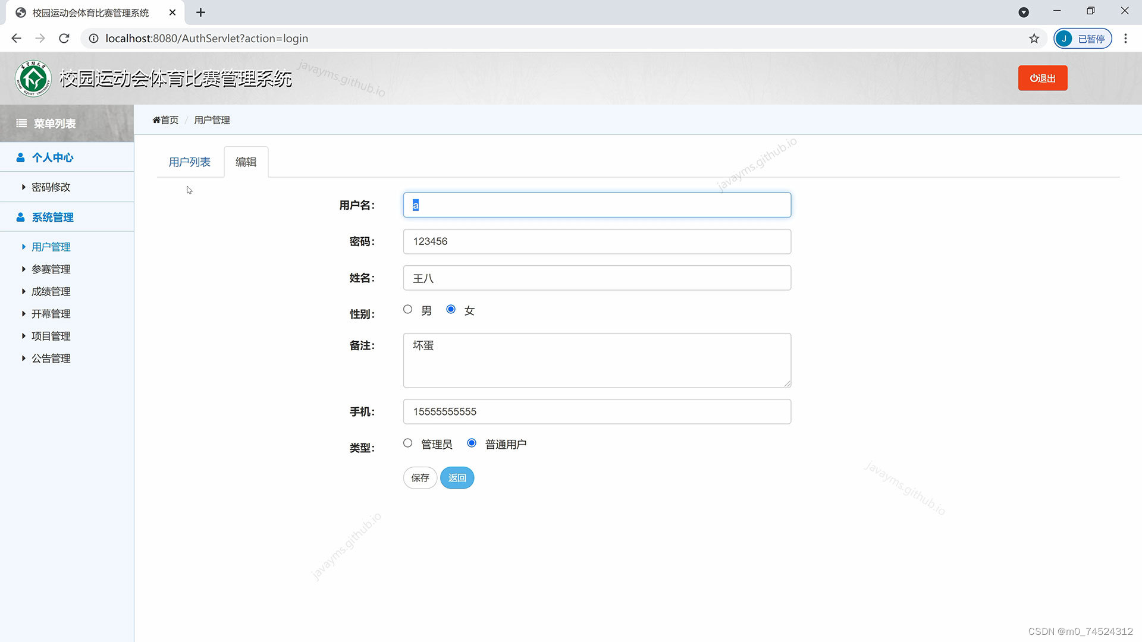
Task: Expand the 参赛管理 submenu arrow
Action: click(x=24, y=269)
